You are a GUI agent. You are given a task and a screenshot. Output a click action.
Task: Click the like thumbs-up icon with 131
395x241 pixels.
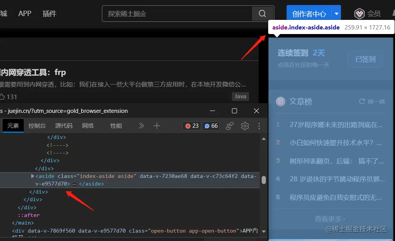coord(2,97)
